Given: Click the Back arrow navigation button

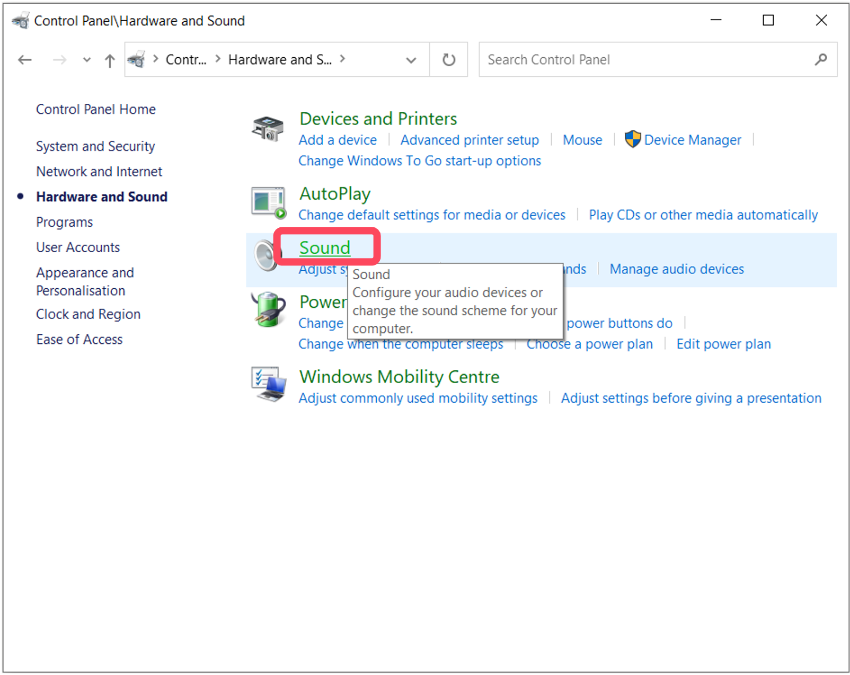Looking at the screenshot, I should (x=25, y=60).
